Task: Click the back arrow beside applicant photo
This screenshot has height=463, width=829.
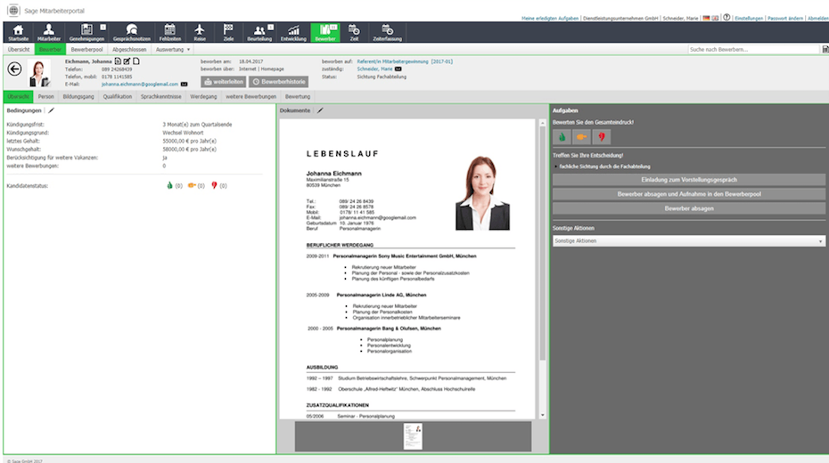Action: pos(14,69)
